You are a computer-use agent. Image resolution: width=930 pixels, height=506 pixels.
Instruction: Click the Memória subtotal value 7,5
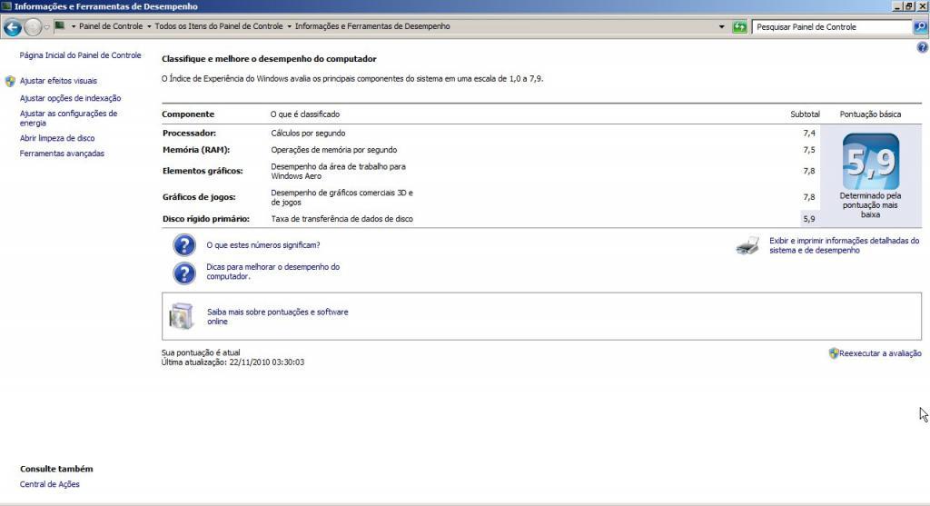(809, 150)
